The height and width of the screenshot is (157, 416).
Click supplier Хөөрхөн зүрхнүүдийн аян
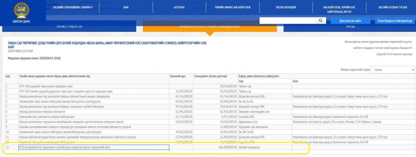tap(254, 111)
